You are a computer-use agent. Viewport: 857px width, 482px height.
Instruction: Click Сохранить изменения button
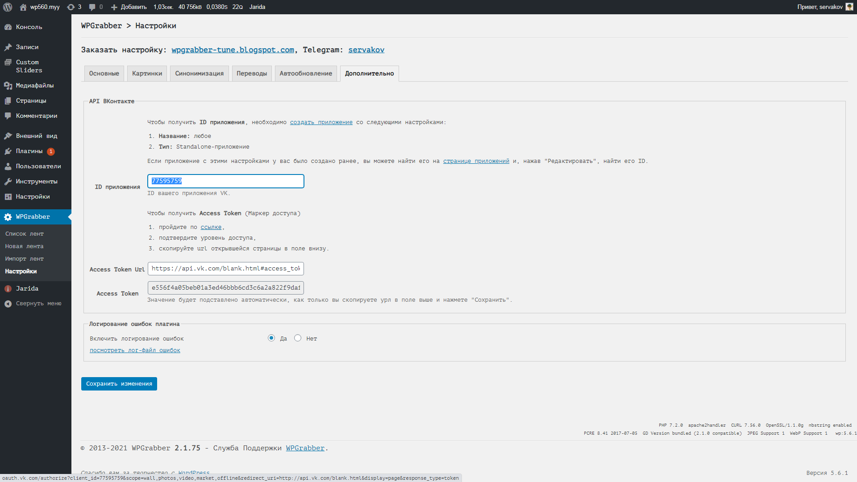tap(119, 384)
